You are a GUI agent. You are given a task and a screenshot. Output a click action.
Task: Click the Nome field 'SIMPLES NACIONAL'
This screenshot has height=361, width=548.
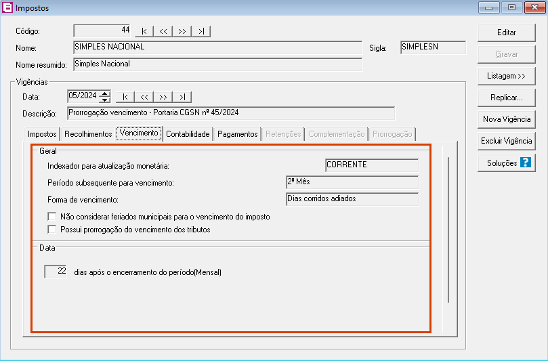click(x=217, y=47)
